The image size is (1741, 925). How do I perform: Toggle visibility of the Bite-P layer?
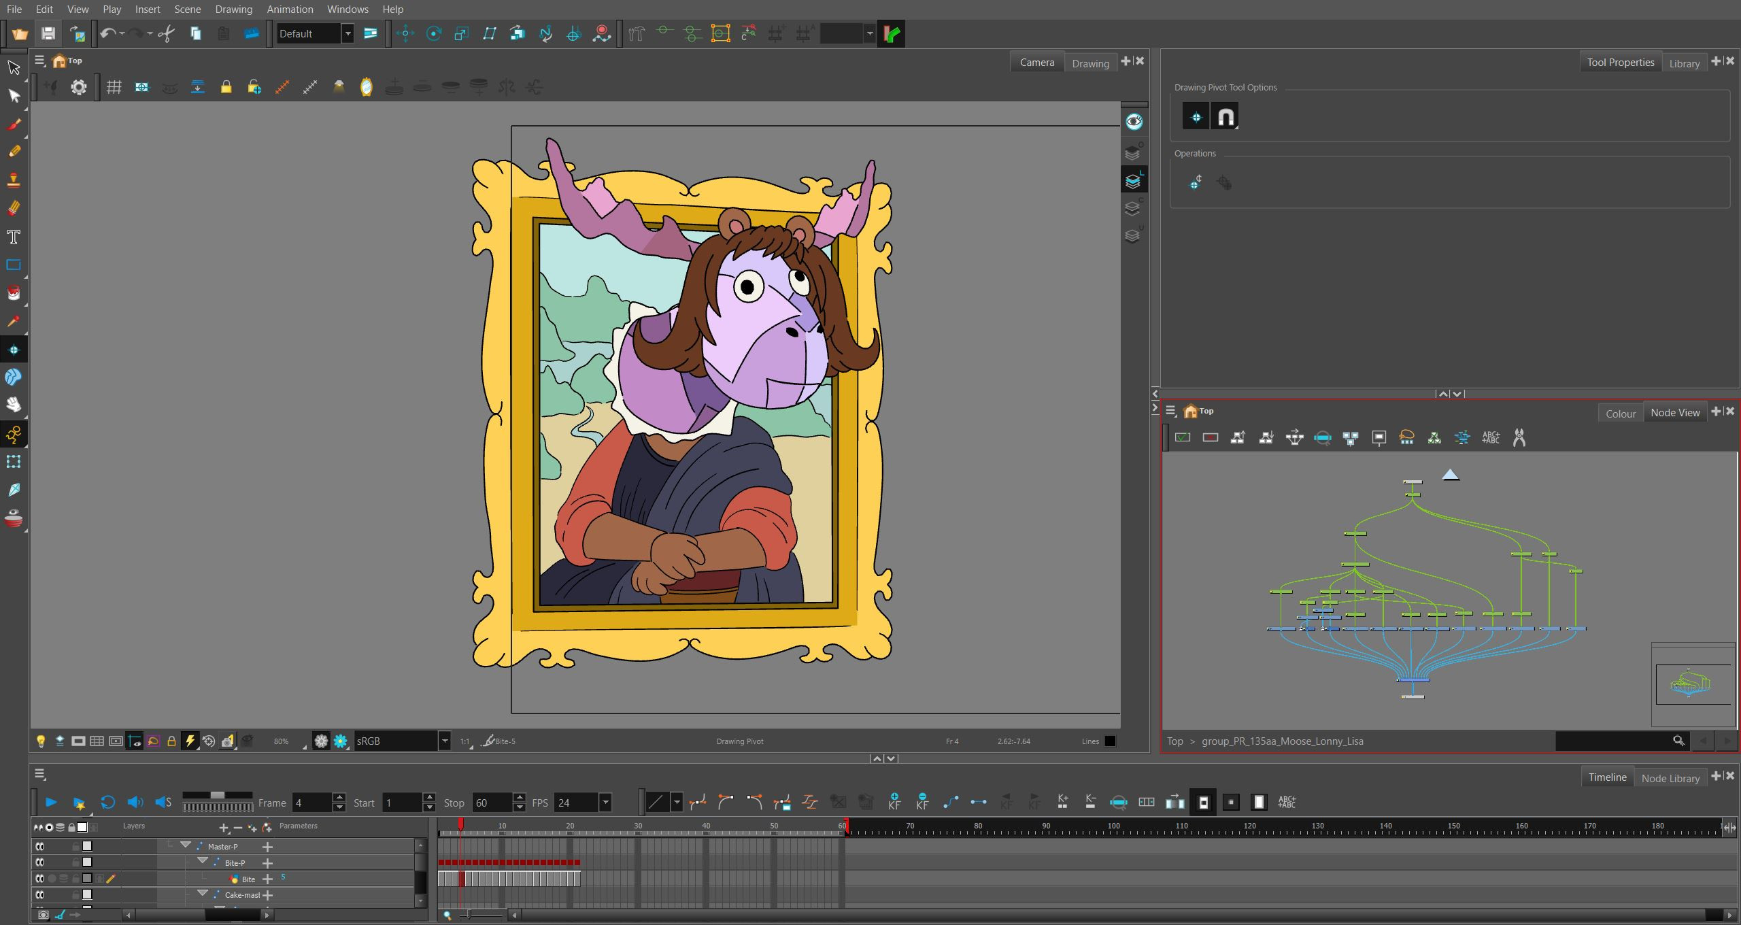click(x=39, y=862)
